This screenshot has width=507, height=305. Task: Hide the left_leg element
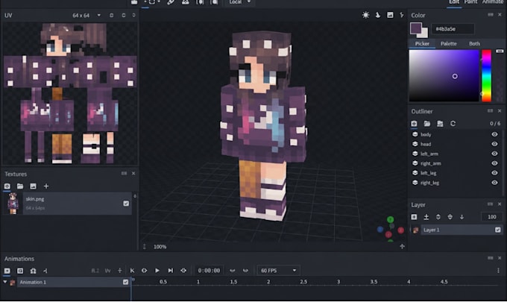494,173
